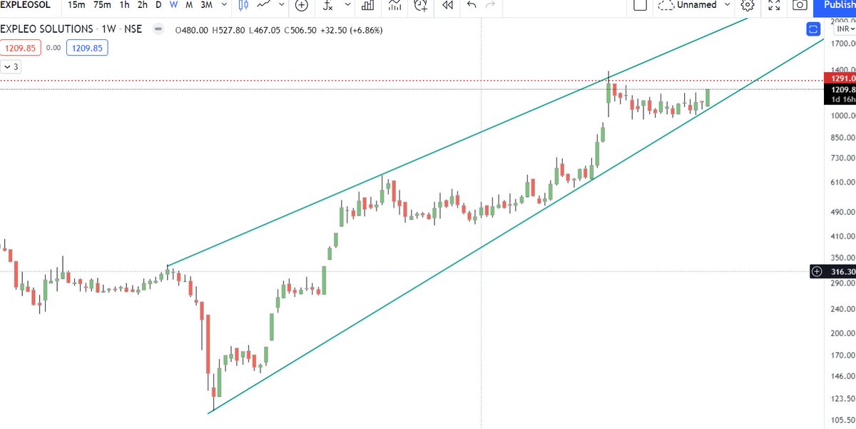Choose the D daily timeframe
This screenshot has width=856, height=429.
pyautogui.click(x=158, y=5)
